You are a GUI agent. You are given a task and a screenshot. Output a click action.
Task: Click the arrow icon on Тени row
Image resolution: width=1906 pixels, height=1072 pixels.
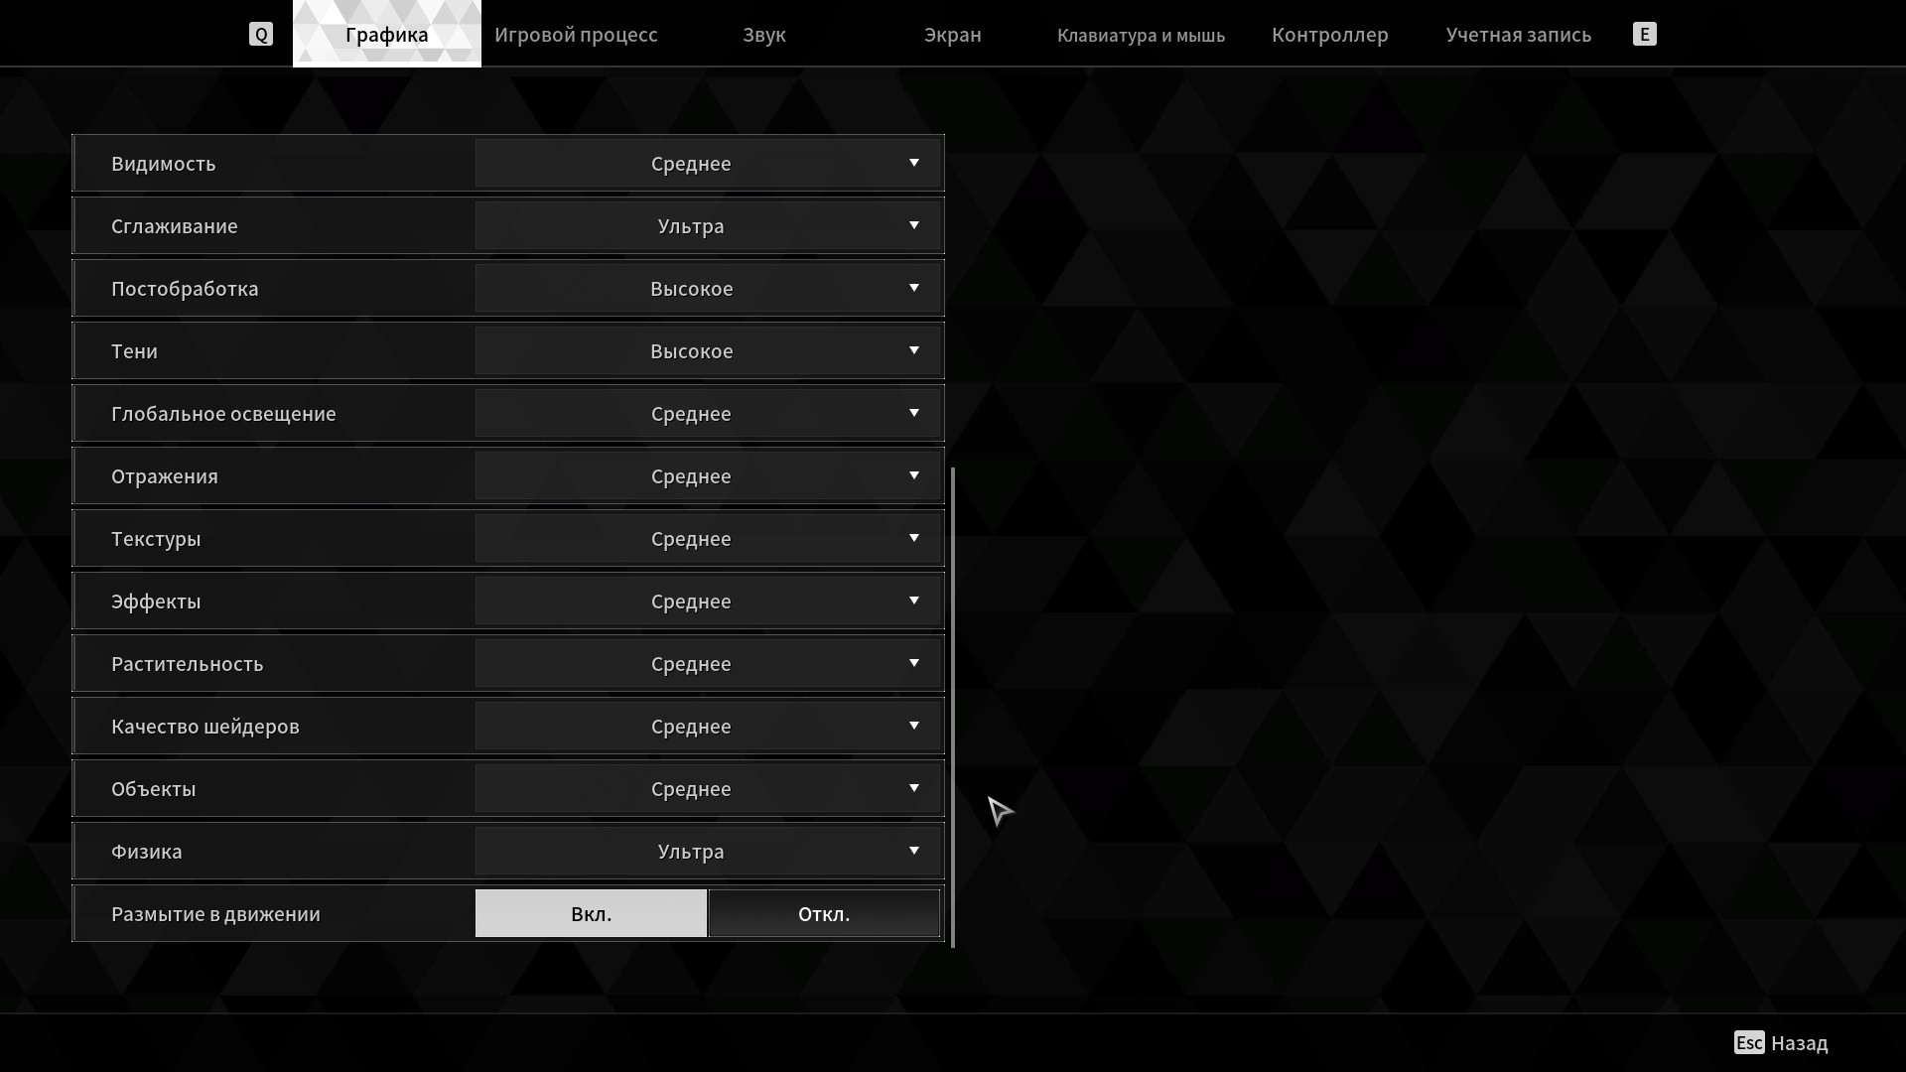914,350
